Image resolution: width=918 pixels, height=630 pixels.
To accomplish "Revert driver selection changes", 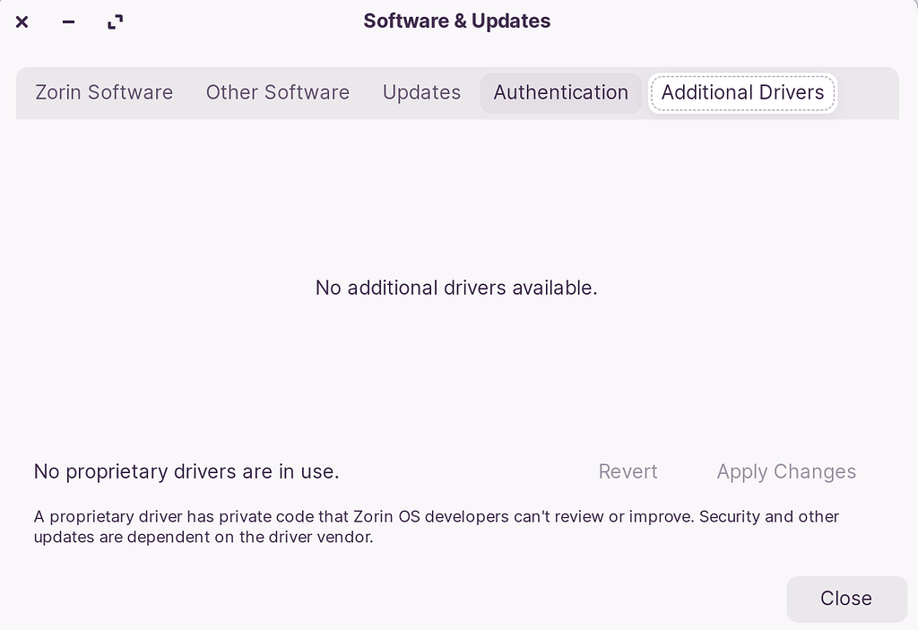I will click(628, 471).
